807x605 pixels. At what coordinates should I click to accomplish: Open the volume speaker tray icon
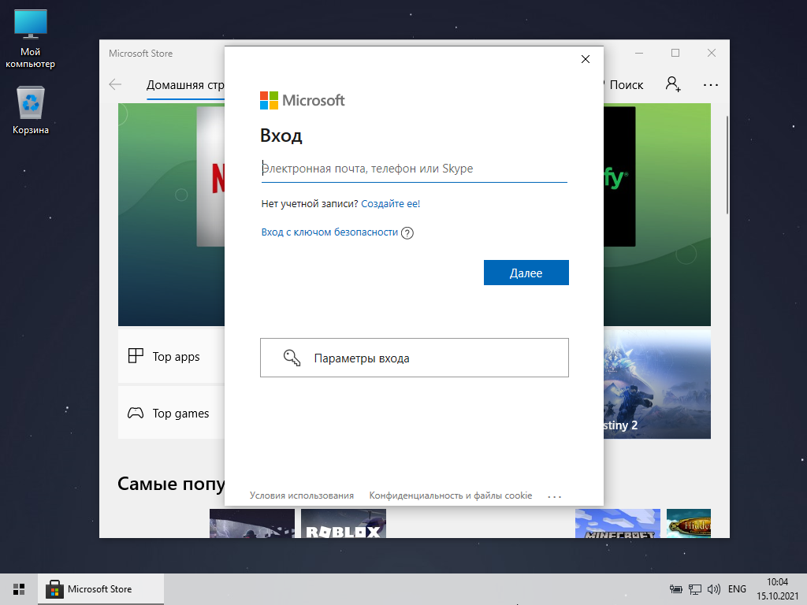coord(714,589)
